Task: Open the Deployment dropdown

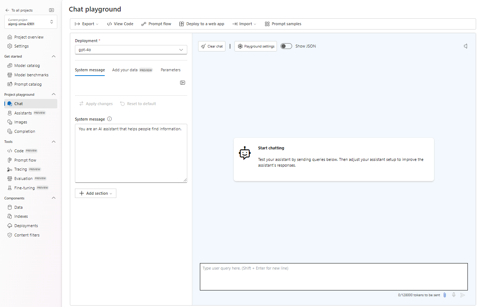Action: pyautogui.click(x=131, y=49)
